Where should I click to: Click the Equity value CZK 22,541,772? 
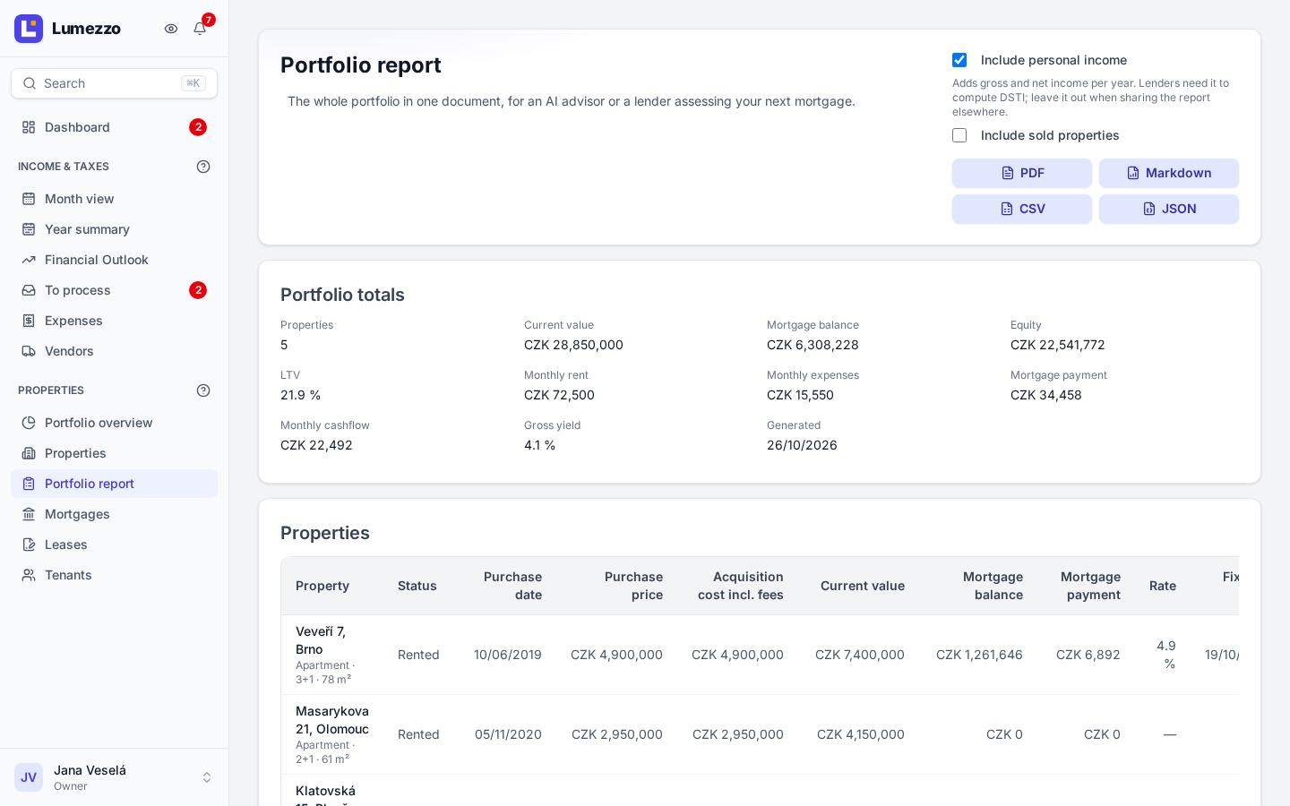point(1058,345)
